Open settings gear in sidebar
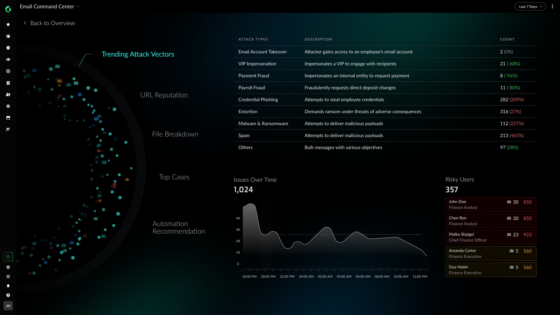 [x=8, y=267]
